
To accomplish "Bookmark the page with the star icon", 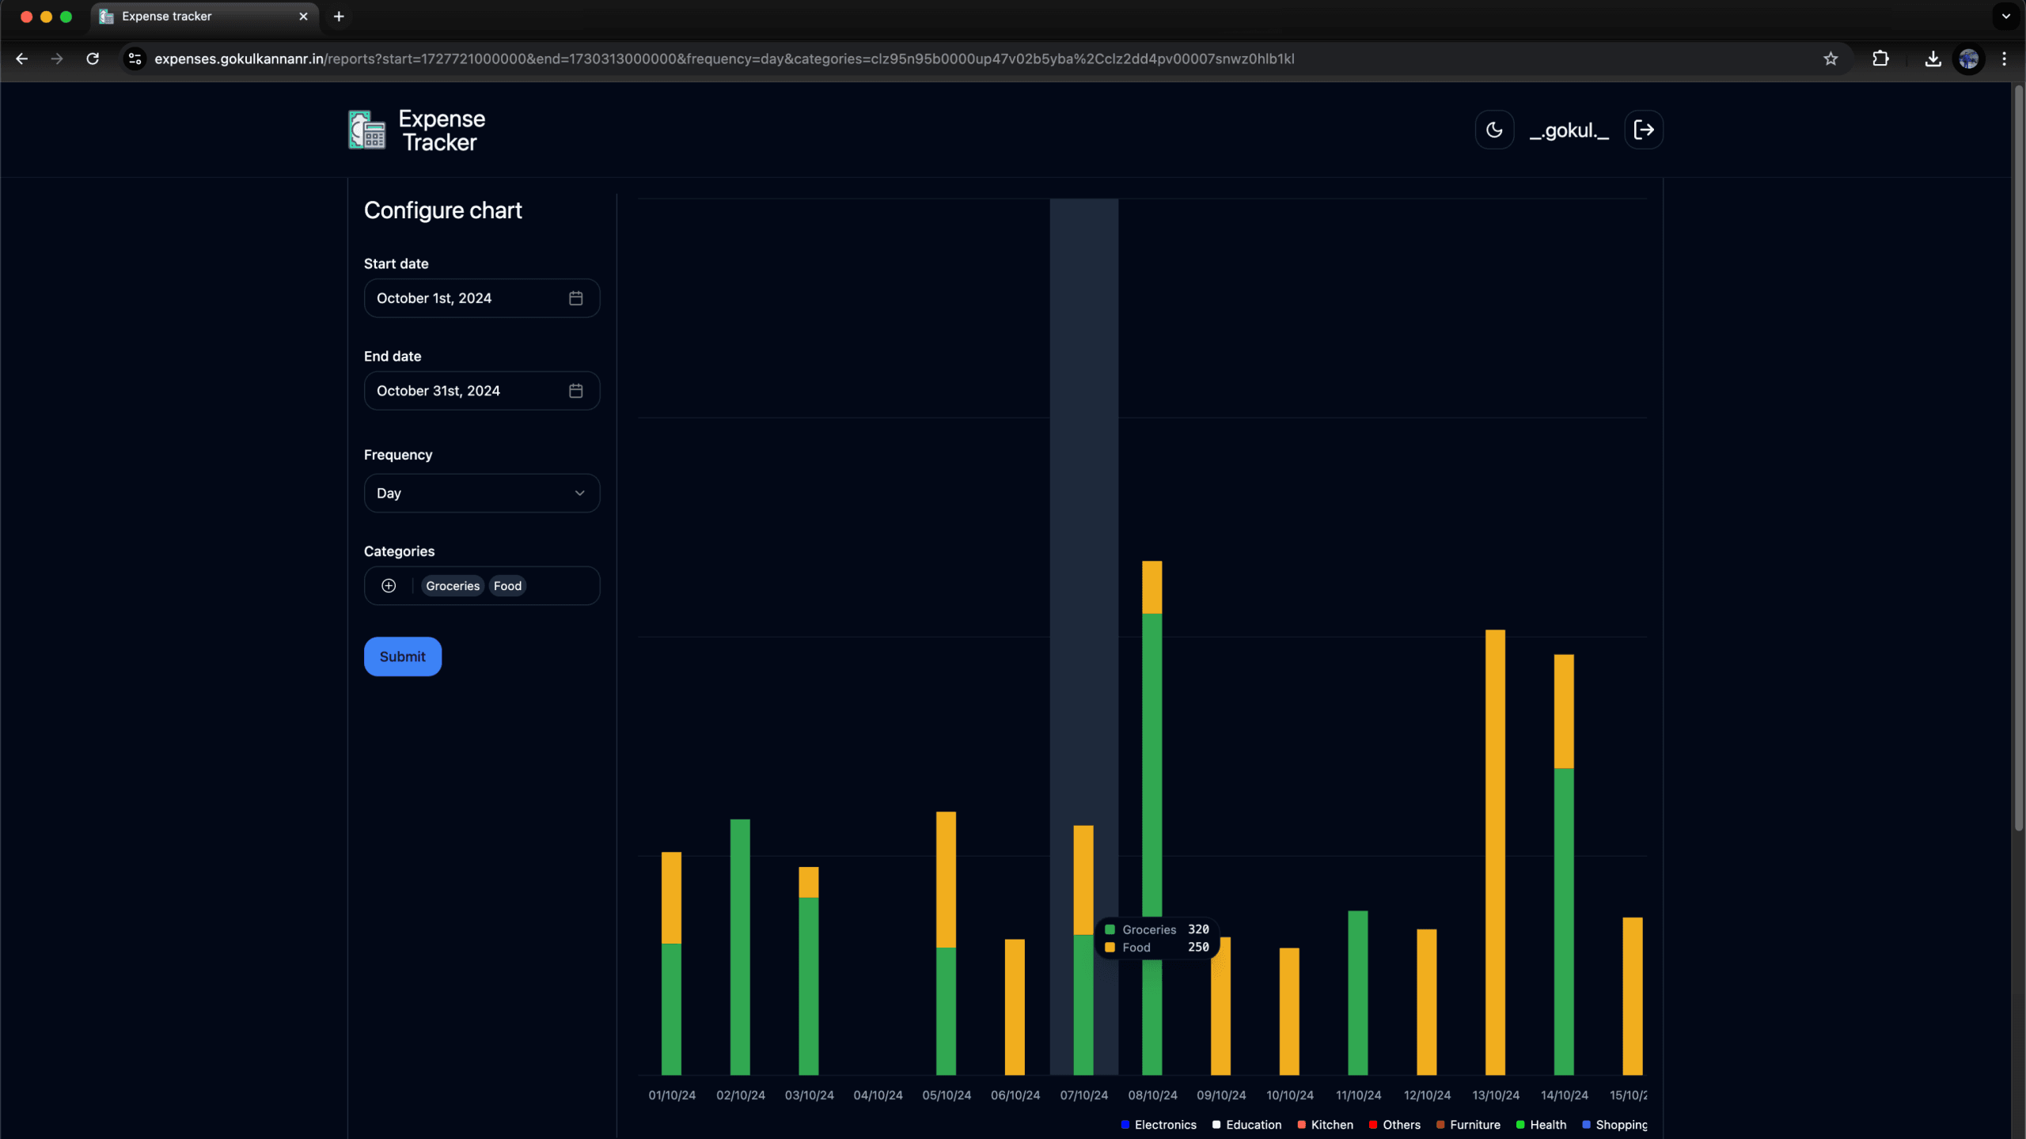I will click(1831, 59).
